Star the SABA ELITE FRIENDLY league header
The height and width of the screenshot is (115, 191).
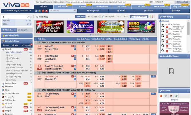click(x=39, y=43)
